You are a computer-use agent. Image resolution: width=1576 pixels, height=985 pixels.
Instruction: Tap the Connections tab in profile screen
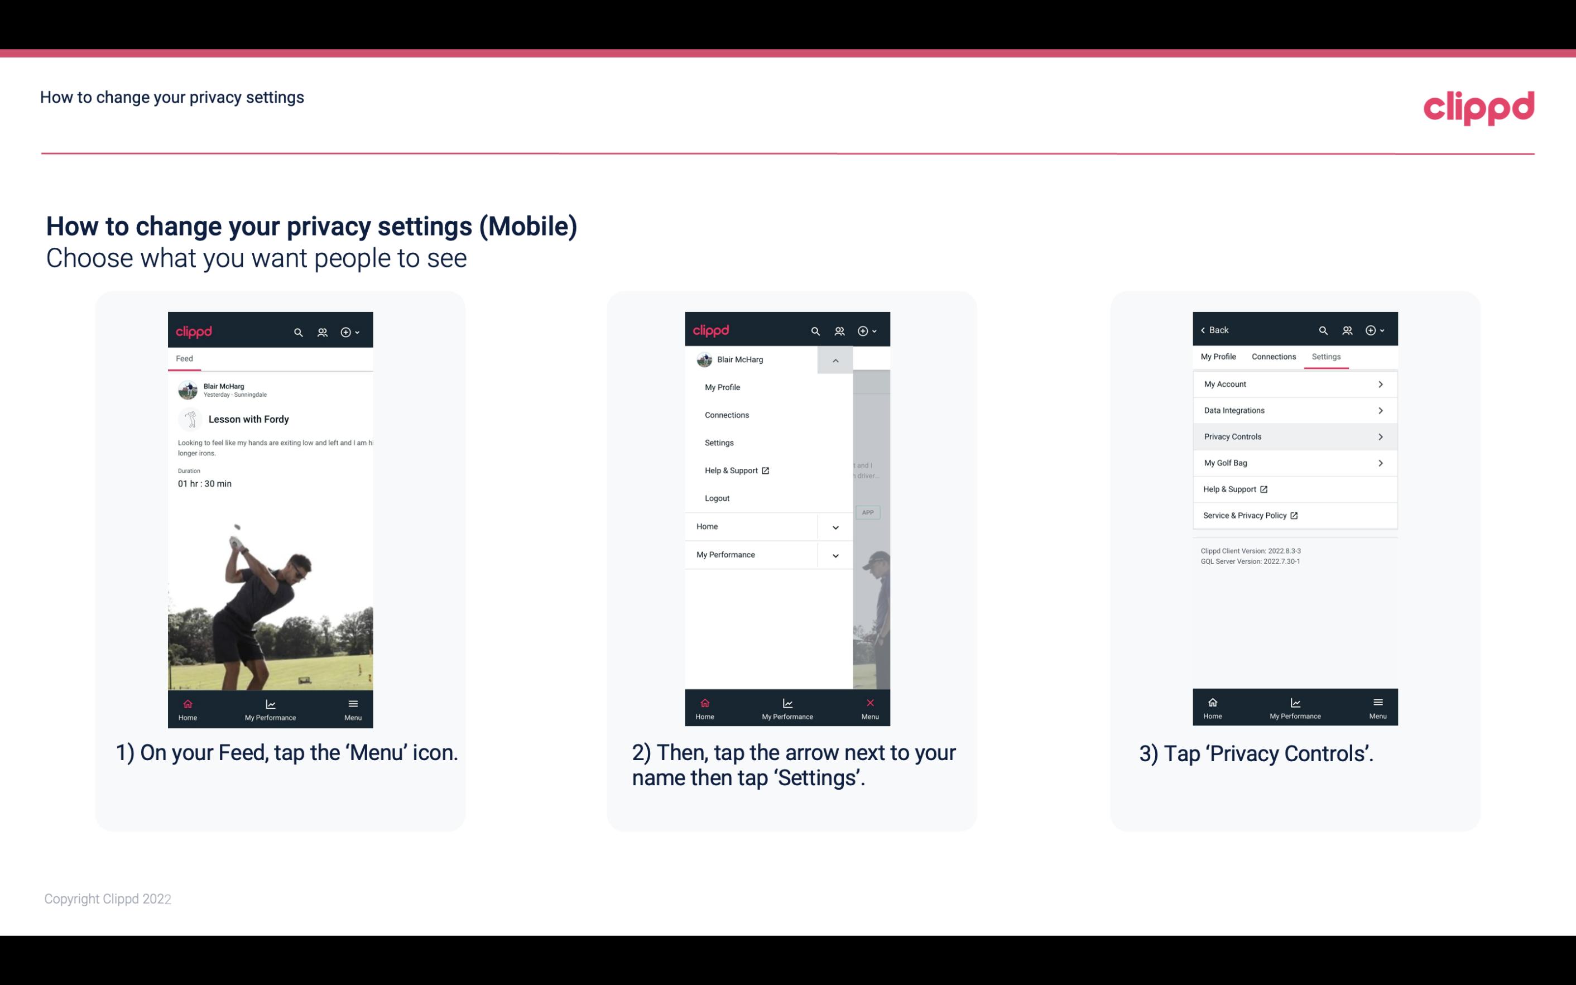(1272, 356)
